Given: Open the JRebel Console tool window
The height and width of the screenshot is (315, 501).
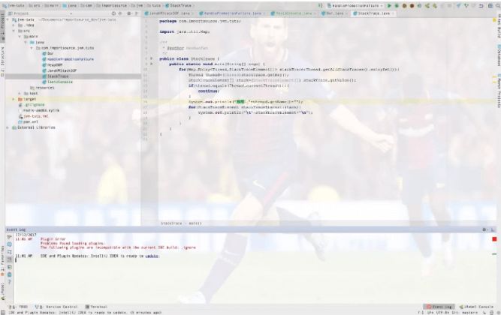Looking at the screenshot, I should 476,307.
